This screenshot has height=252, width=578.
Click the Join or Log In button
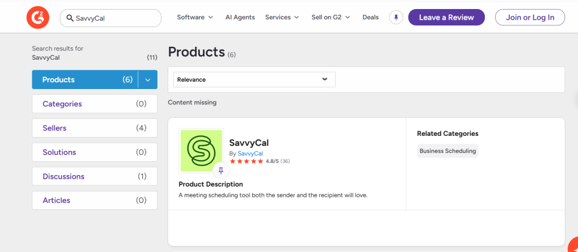tap(529, 17)
